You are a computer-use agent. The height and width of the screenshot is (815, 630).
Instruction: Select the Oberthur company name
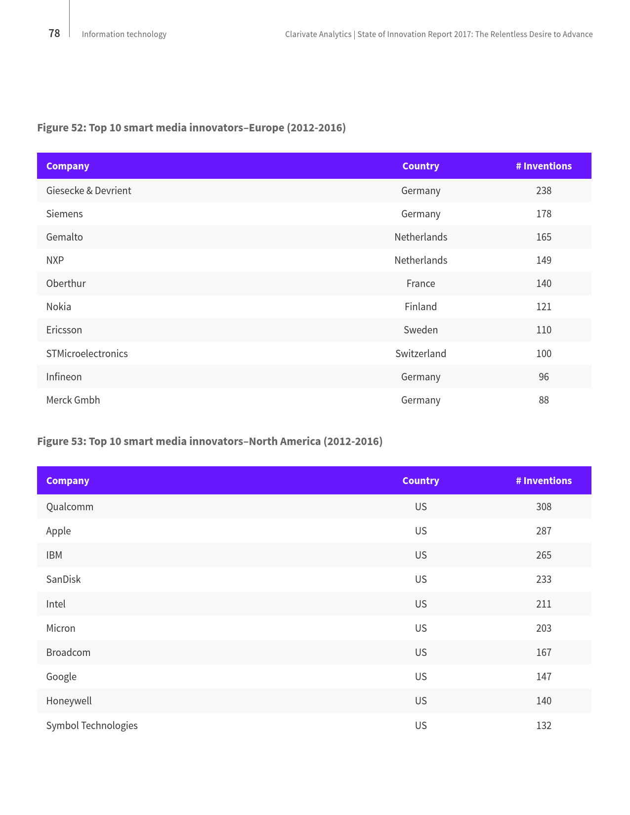pyautogui.click(x=66, y=284)
